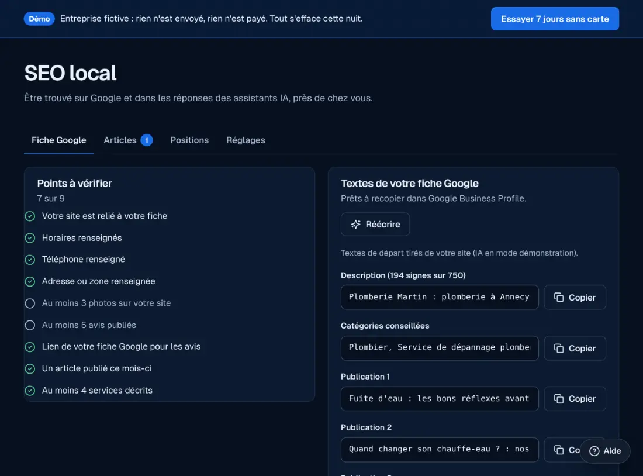The image size is (643, 476).
Task: Click the Articles notification badge showing 1
Action: point(147,140)
